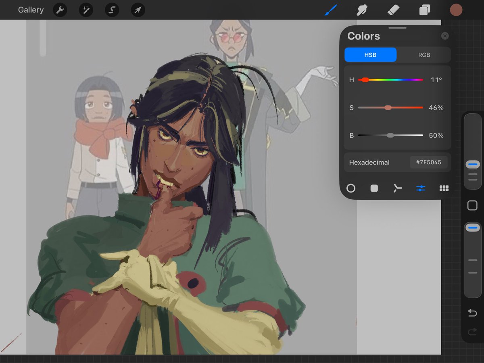This screenshot has height=363, width=484.
Task: Click the Hue slider handle
Action: coord(365,80)
